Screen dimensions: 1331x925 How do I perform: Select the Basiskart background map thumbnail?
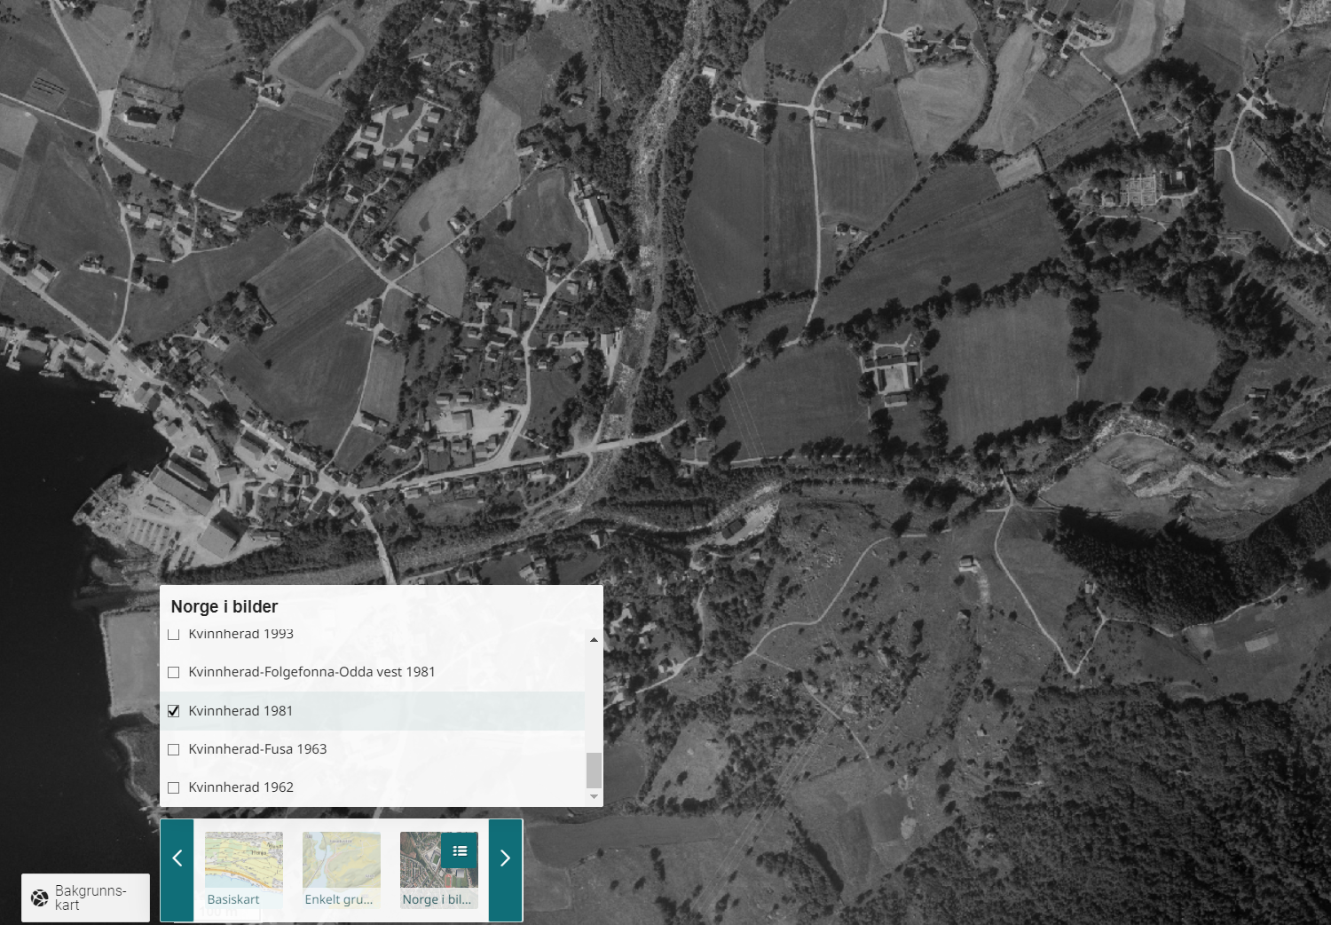tap(243, 861)
